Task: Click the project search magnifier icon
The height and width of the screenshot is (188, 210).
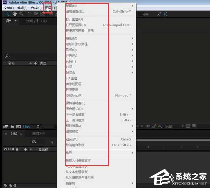Action: [7, 56]
